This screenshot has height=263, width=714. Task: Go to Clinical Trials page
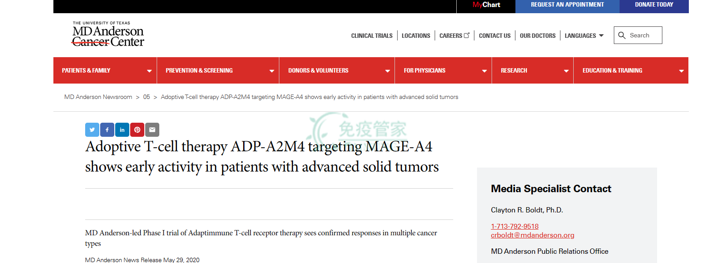(x=372, y=36)
